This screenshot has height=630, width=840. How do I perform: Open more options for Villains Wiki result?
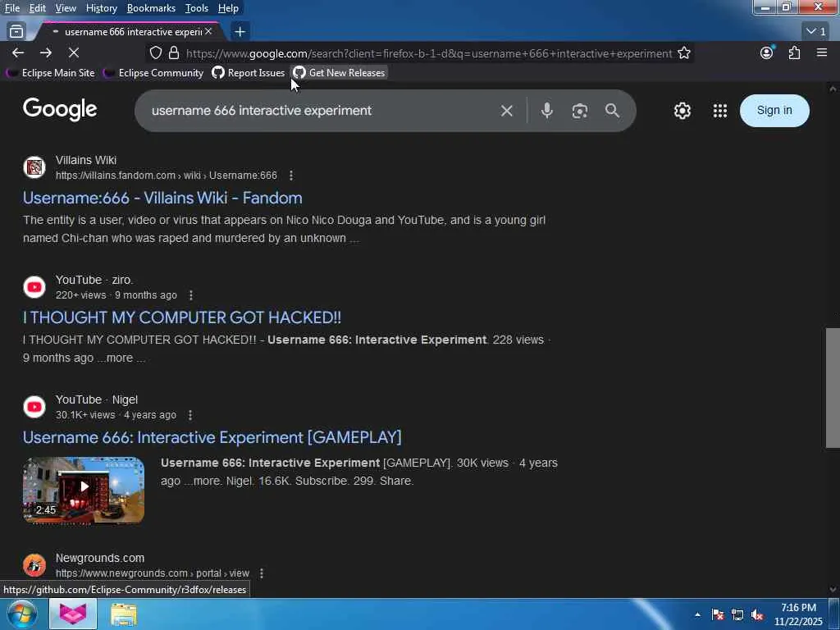click(x=291, y=176)
